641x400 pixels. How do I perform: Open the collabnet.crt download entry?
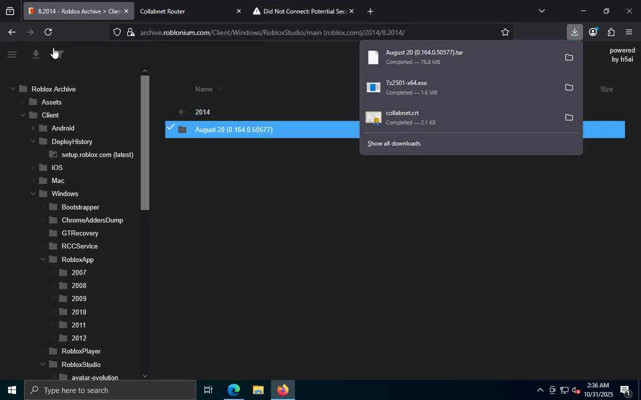[461, 117]
